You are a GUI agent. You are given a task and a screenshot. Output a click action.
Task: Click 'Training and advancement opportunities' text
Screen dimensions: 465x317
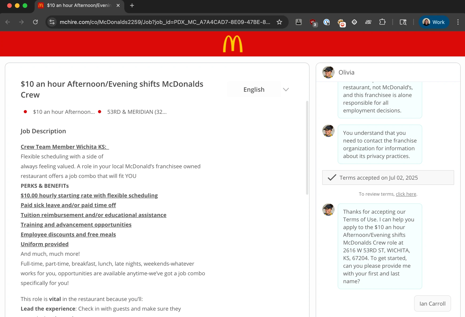[76, 225]
